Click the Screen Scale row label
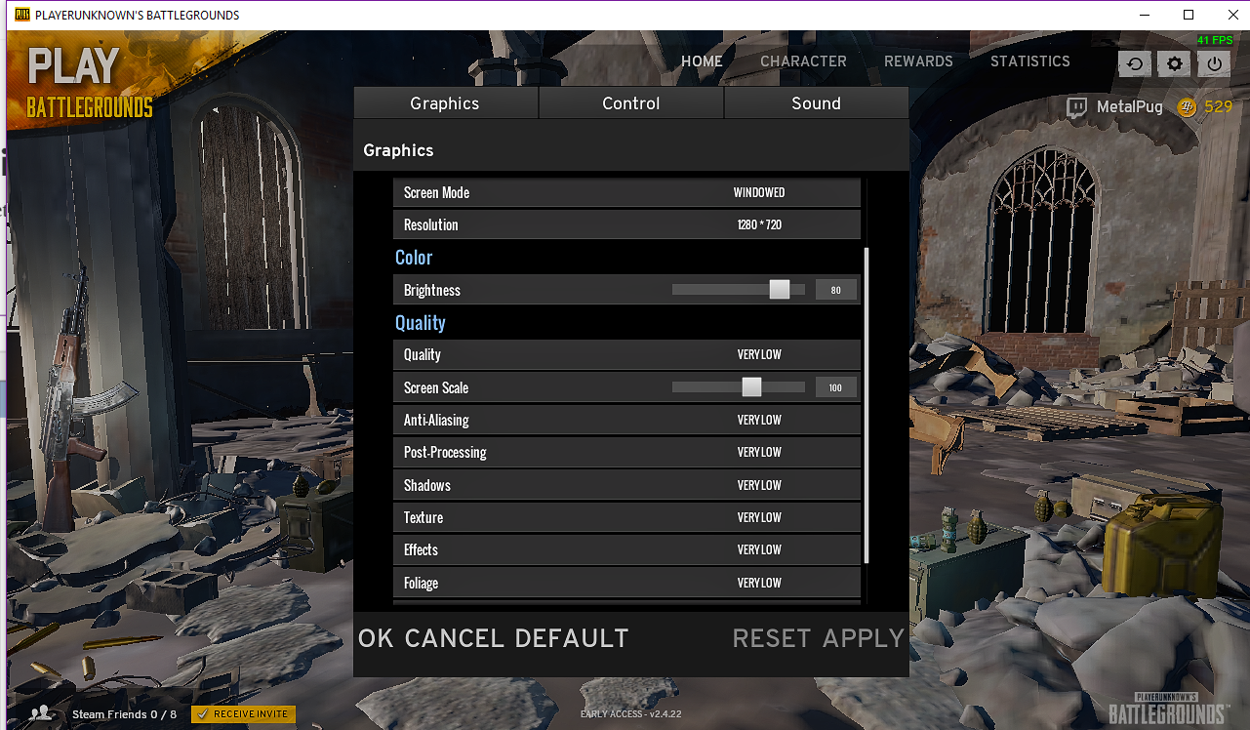 (x=436, y=388)
